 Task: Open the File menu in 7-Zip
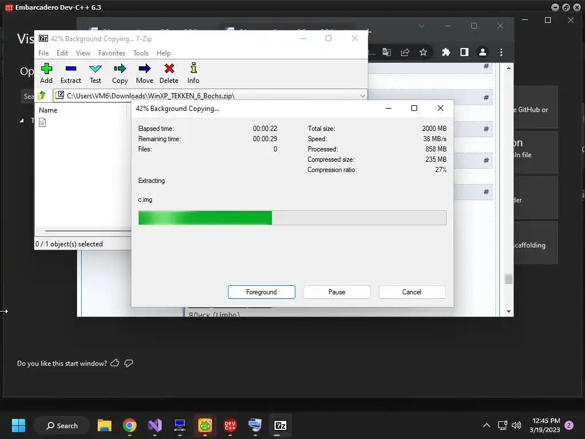43,53
